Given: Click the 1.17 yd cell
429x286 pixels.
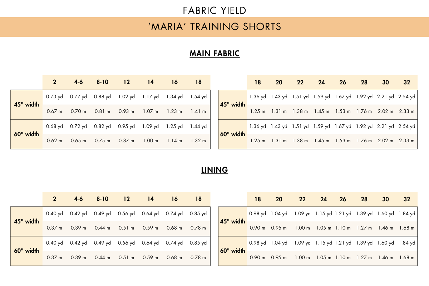Looking at the screenshot, I should 150,97.
